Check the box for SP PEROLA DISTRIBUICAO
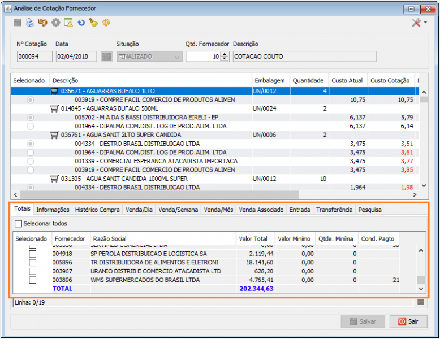The height and width of the screenshot is (339, 440). pos(33,254)
